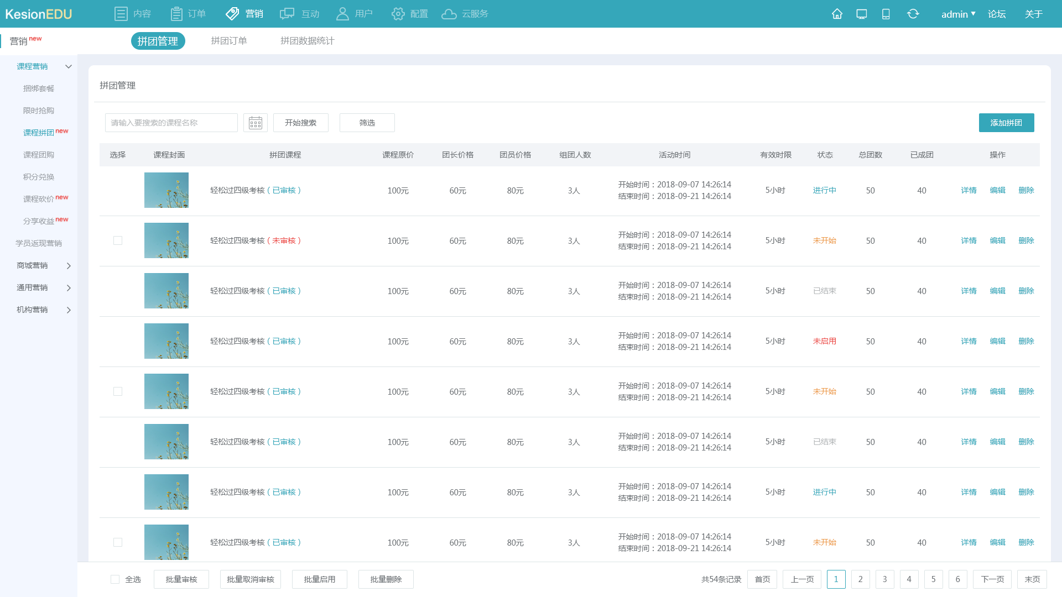Open the admin account dropdown
The width and height of the screenshot is (1062, 597).
958,14
